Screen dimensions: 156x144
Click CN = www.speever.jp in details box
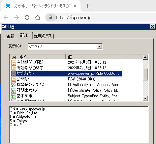(27, 109)
